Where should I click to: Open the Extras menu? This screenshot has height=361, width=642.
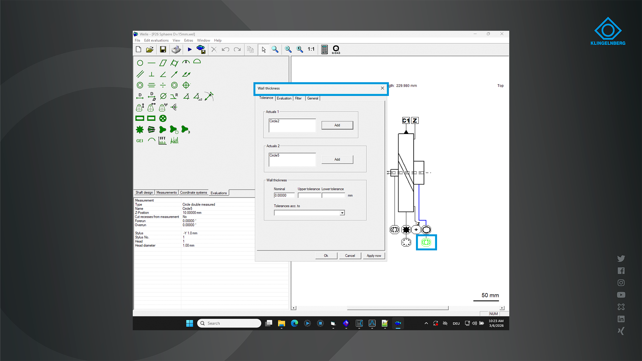point(189,40)
